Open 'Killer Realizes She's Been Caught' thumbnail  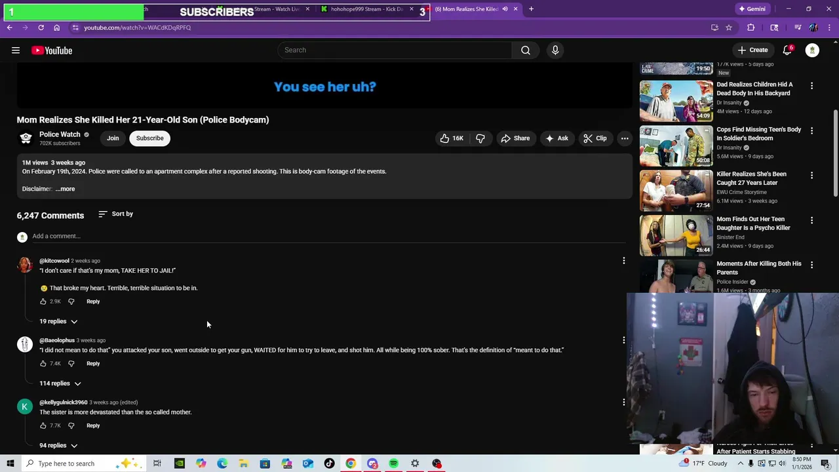pyautogui.click(x=676, y=191)
